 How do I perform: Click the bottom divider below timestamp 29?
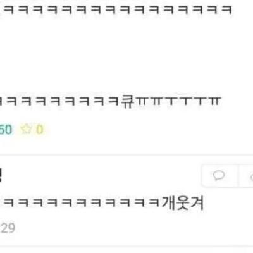126,246
